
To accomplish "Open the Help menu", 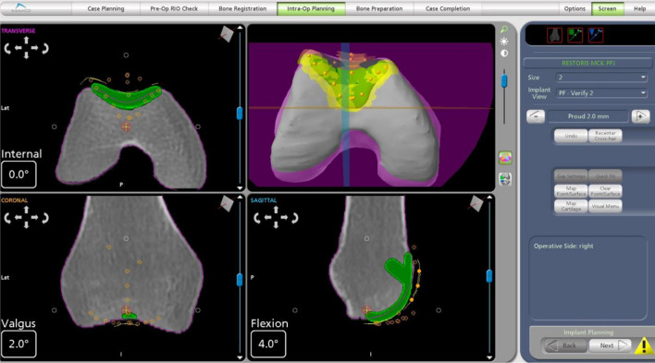I will tap(639, 8).
